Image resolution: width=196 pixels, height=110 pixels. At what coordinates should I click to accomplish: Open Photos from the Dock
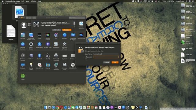coord(89,107)
